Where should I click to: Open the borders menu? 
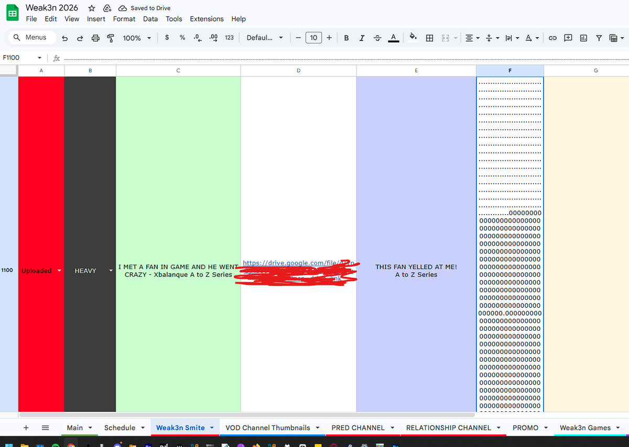click(429, 38)
